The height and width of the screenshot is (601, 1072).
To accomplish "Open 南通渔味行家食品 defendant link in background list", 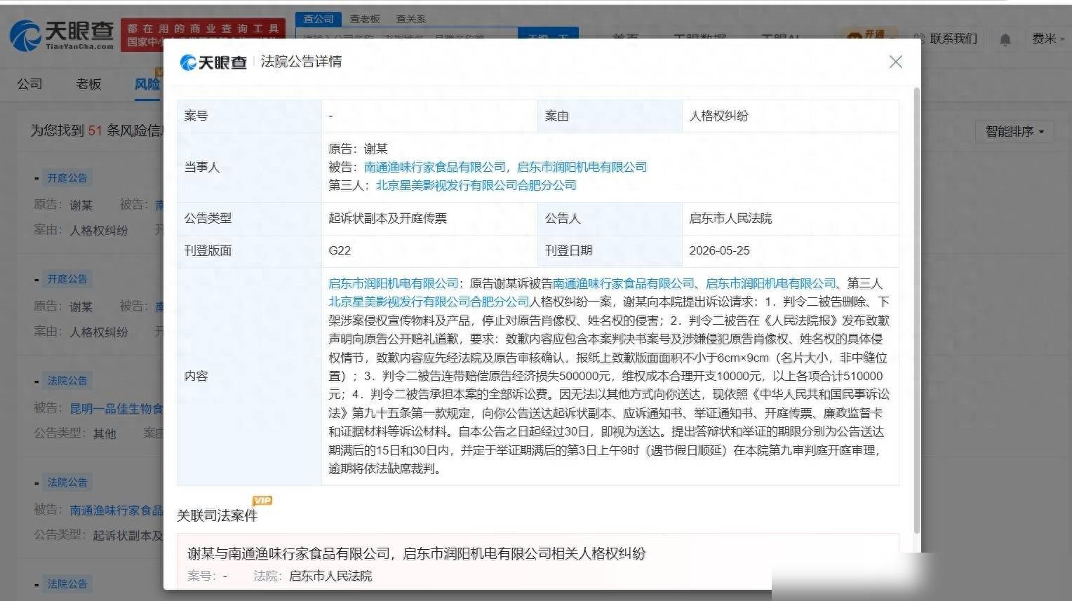I will point(116,510).
